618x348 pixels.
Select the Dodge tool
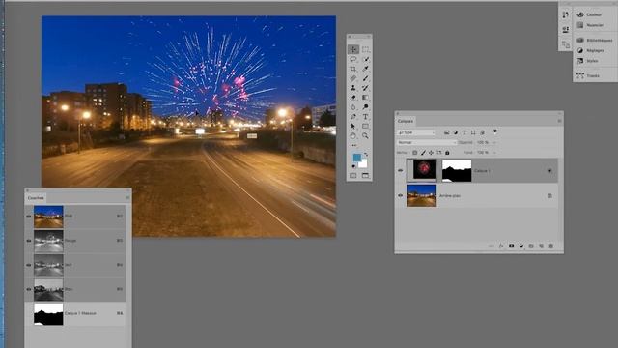366,107
